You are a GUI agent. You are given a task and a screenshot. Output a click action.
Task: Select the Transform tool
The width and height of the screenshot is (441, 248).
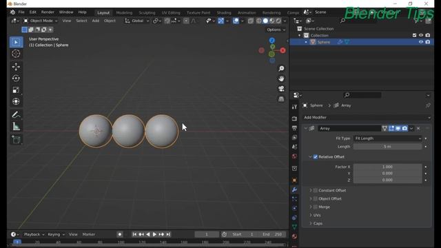coord(16,101)
